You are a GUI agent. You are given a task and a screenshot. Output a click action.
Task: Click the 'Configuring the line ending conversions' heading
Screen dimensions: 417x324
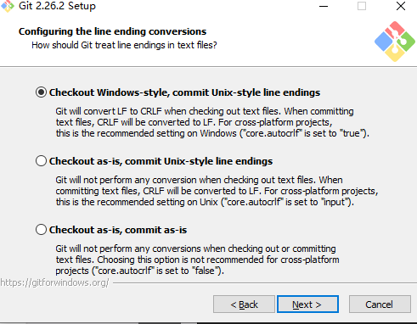(x=112, y=31)
